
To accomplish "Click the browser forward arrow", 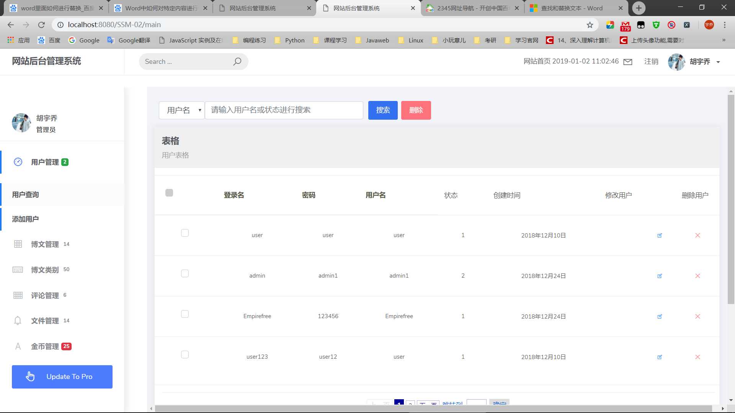I will 26,25.
